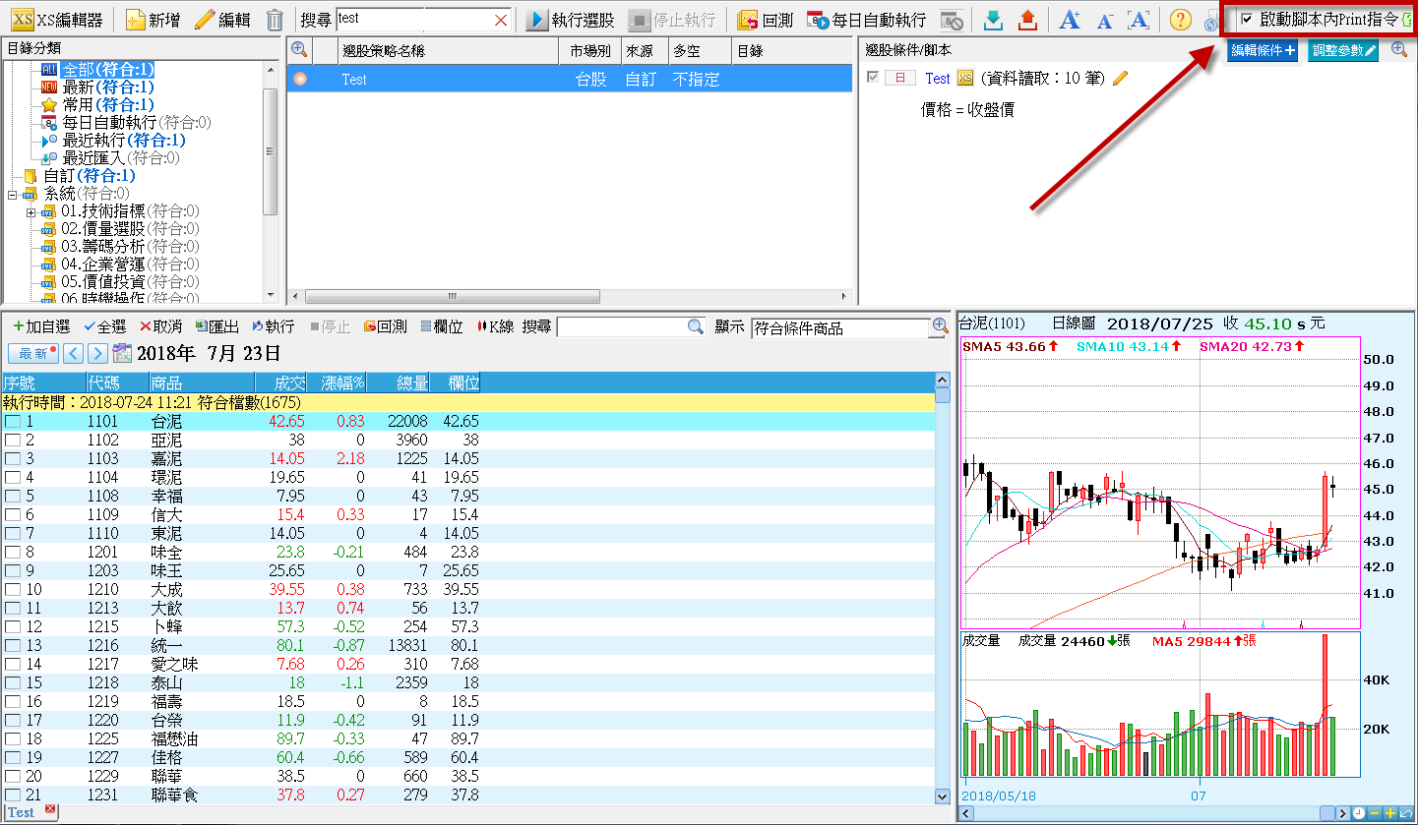The height and width of the screenshot is (825, 1418).
Task: Collapse the 系統 tree folder
Action: tap(13, 194)
